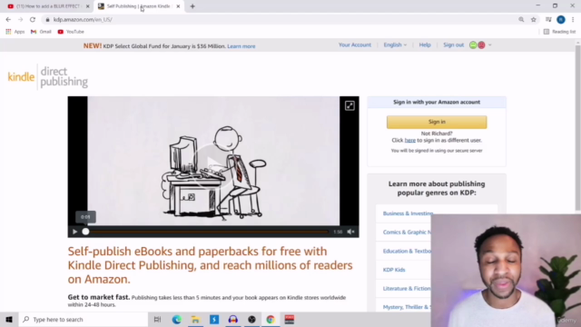Viewport: 581px width, 327px height.
Task: Open the Literature & Fiction genre link
Action: [407, 289]
